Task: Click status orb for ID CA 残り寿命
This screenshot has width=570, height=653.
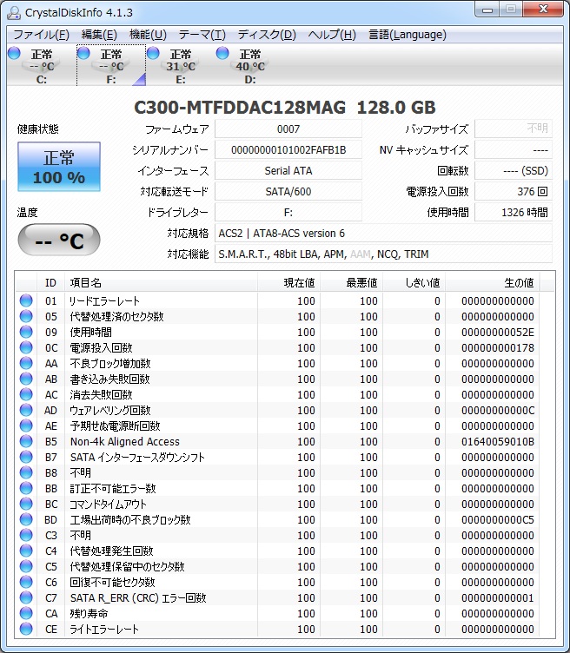Action: pyautogui.click(x=26, y=613)
